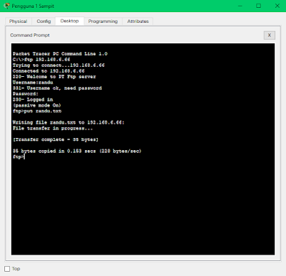Click '220- Welcome to PT Ftp server' line
Image resolution: width=286 pixels, height=276 pixels.
pos(54,77)
